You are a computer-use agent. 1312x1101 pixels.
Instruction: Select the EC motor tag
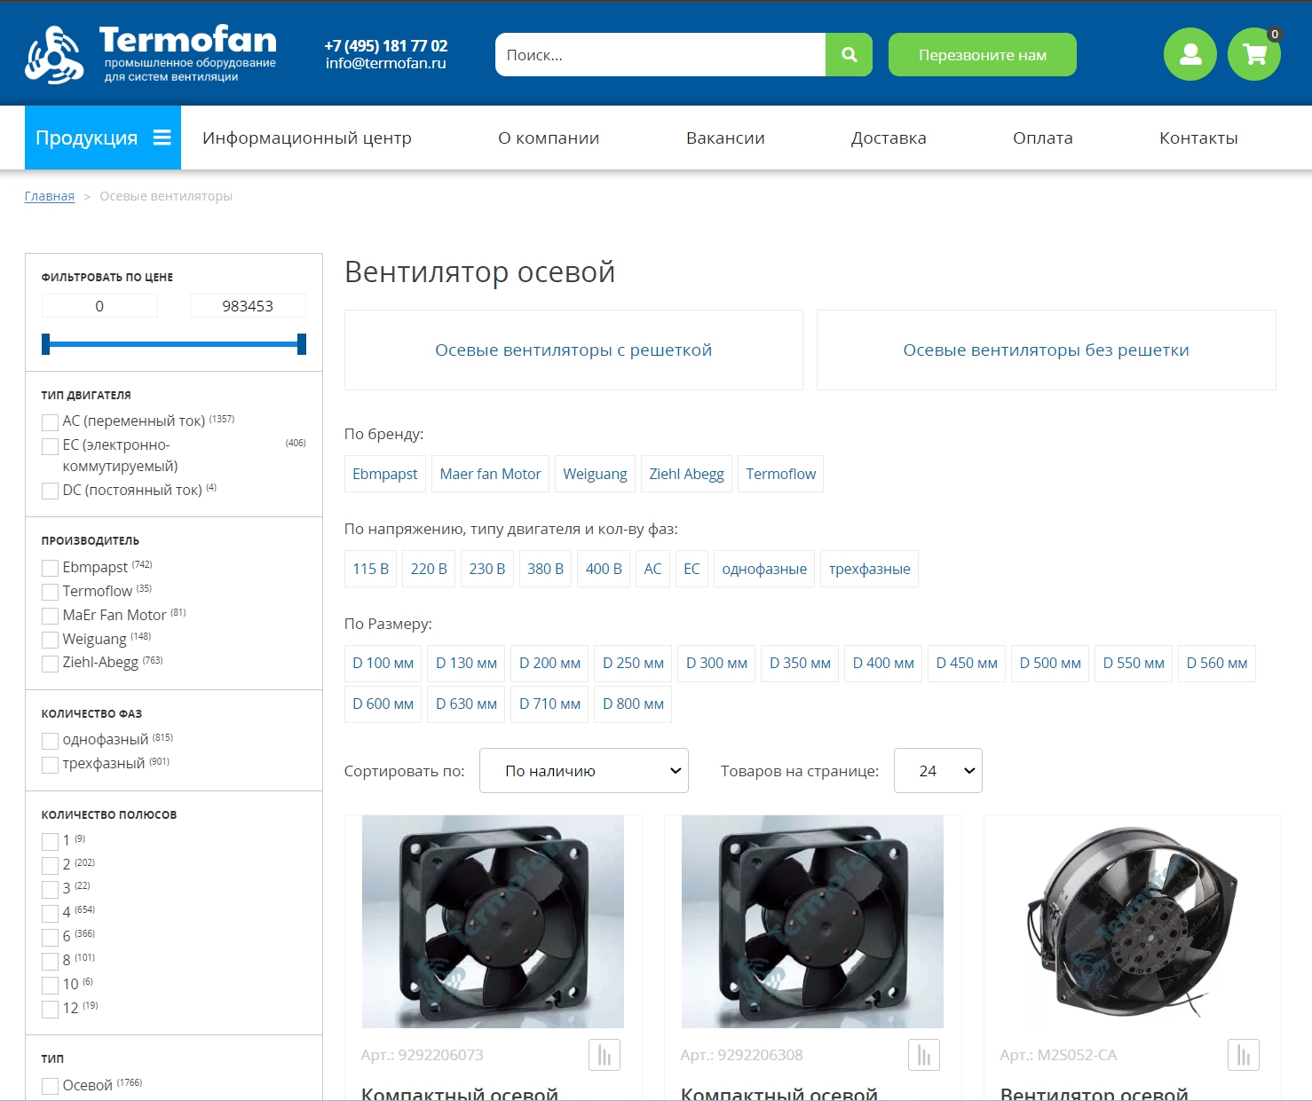click(692, 569)
